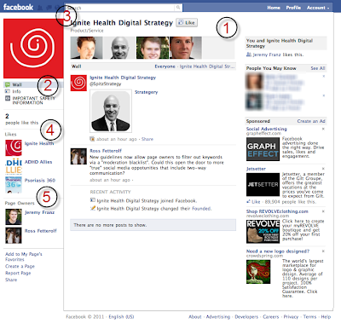Open Need a new logo designed ad
This screenshot has height=329, width=341.
pos(278,251)
